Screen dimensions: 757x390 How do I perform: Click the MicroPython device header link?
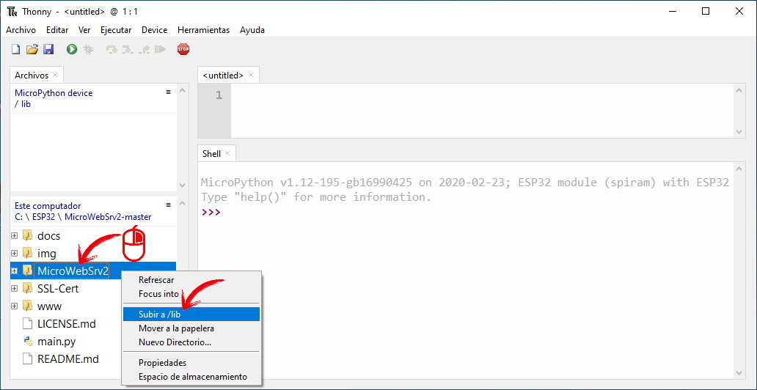[x=54, y=92]
